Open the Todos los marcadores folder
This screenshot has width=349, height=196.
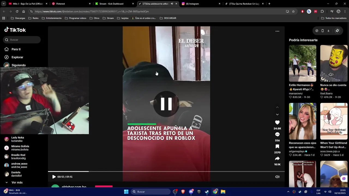[x=334, y=18]
